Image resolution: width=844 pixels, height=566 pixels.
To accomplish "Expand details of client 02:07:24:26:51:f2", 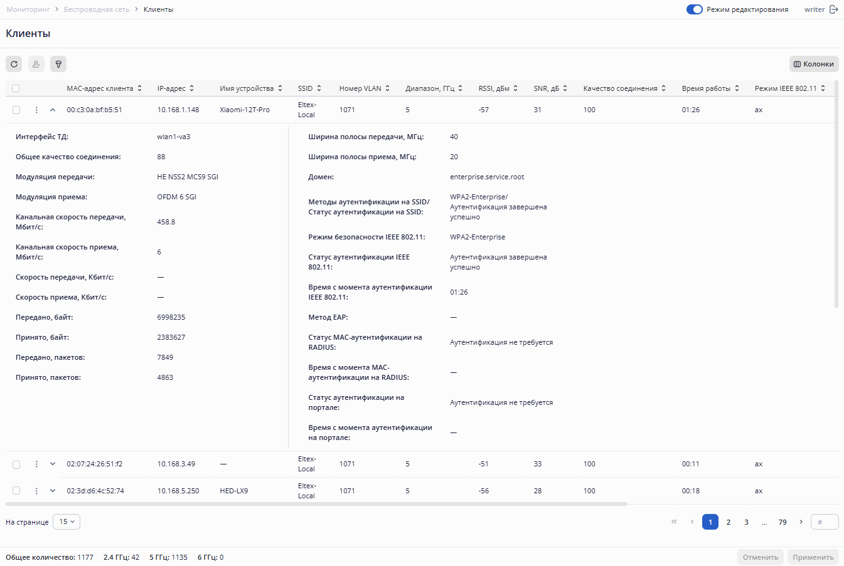I will [53, 464].
